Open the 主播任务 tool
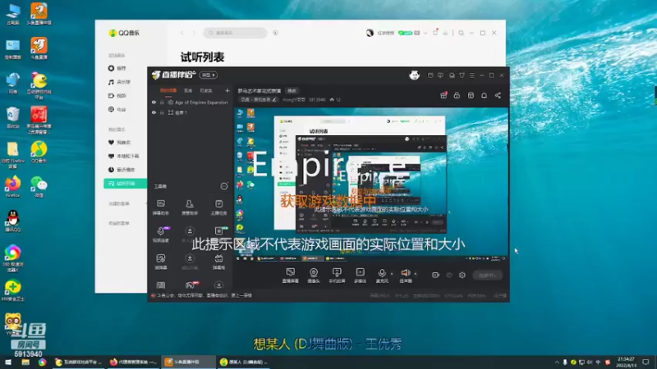The image size is (657, 369). 218,207
